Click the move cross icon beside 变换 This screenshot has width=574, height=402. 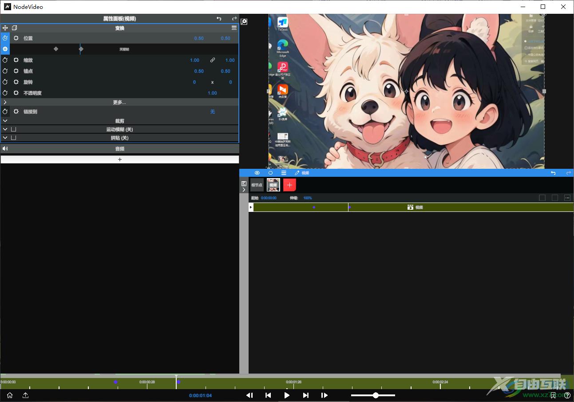point(5,28)
